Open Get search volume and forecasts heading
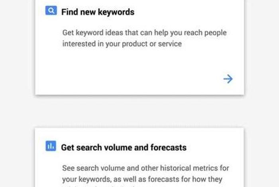The height and width of the screenshot is (187, 279). click(x=124, y=148)
